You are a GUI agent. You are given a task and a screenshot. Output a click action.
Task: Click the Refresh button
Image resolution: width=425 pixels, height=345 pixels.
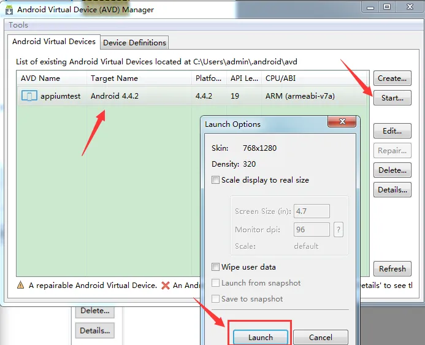point(392,268)
